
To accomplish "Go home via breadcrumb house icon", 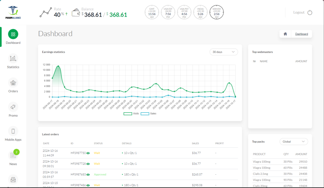I will 285,34.
